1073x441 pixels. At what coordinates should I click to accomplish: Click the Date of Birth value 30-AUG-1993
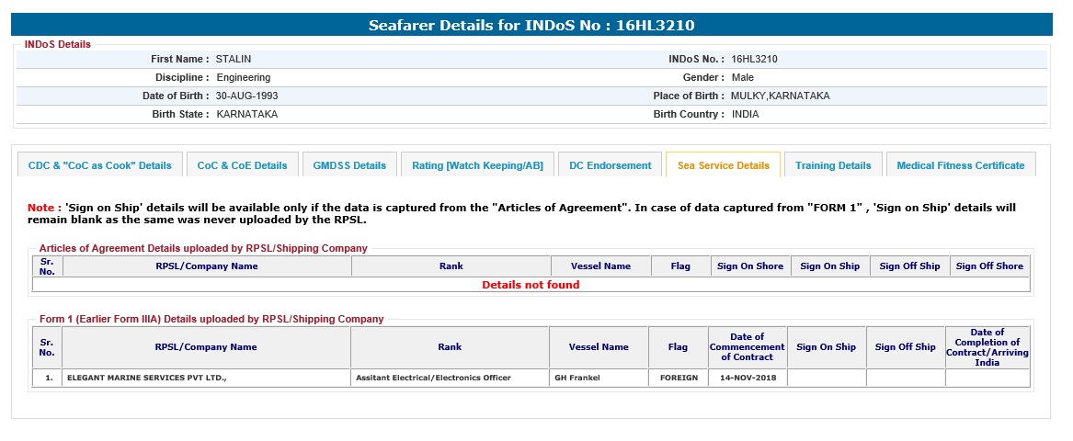[x=246, y=96]
